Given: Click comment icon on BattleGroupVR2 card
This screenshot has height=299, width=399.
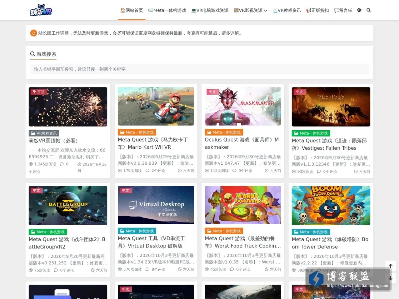Looking at the screenshot, I should 56,270.
